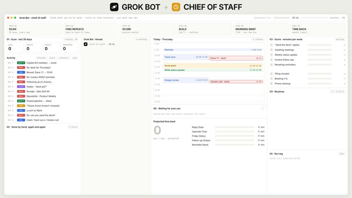
Task: Click the working status badge in thread
Action: click(x=142, y=39)
